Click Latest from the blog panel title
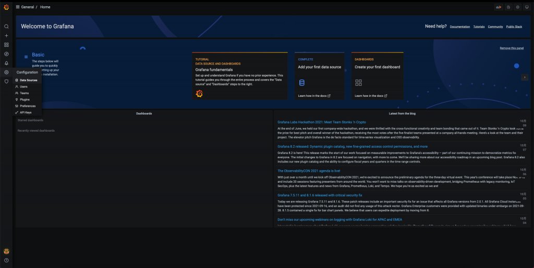Viewport: 534px width, 268px height. 402,113
